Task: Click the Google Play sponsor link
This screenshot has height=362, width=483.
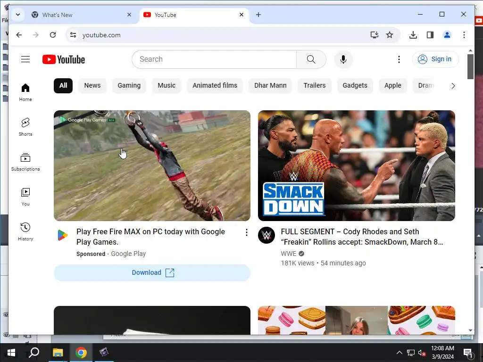Action: 128,254
